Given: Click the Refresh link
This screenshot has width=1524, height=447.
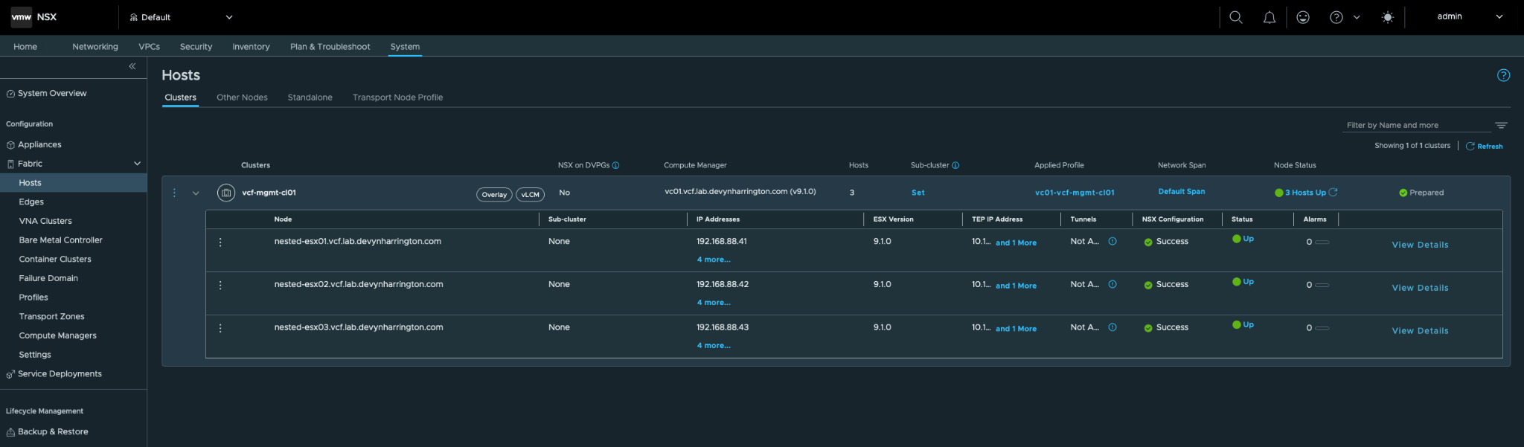Looking at the screenshot, I should coord(1484,147).
